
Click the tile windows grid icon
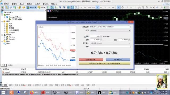tap(68, 7)
